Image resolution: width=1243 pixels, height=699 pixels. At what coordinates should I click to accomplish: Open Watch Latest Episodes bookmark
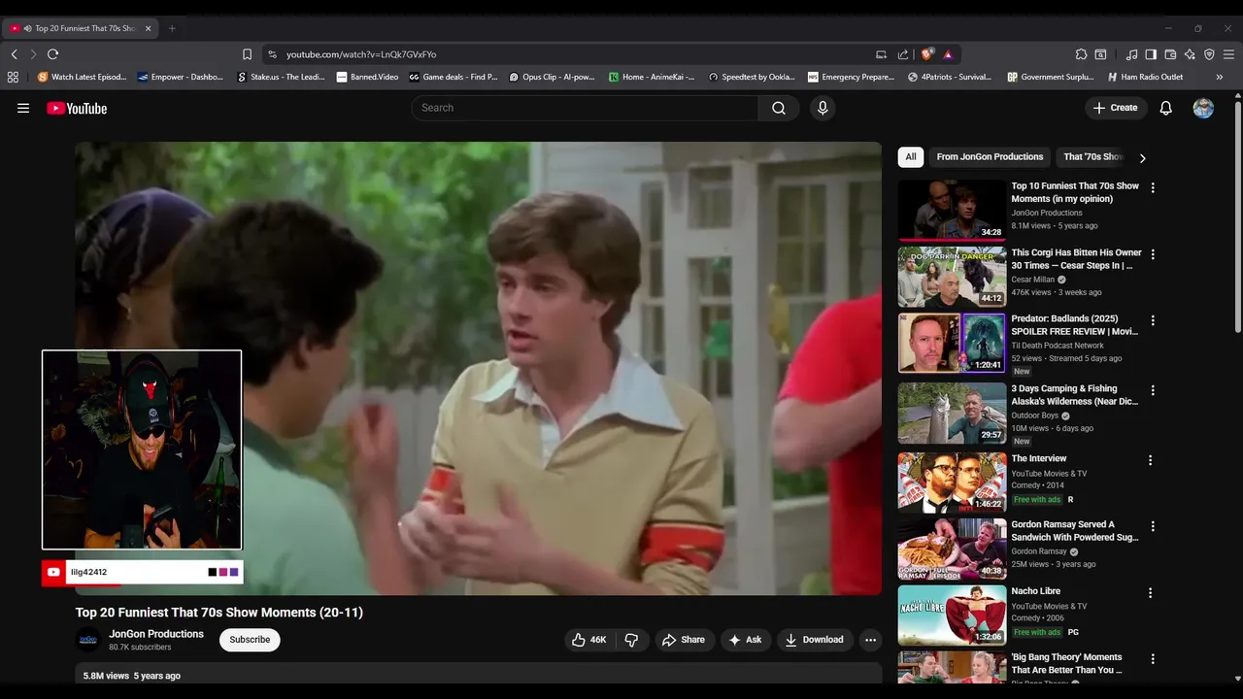(x=82, y=77)
